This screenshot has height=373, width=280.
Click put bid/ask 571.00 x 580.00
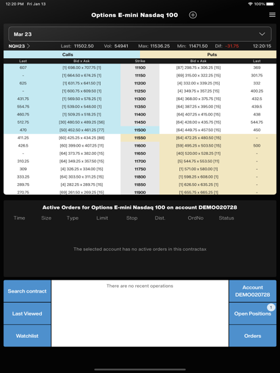click(198, 169)
